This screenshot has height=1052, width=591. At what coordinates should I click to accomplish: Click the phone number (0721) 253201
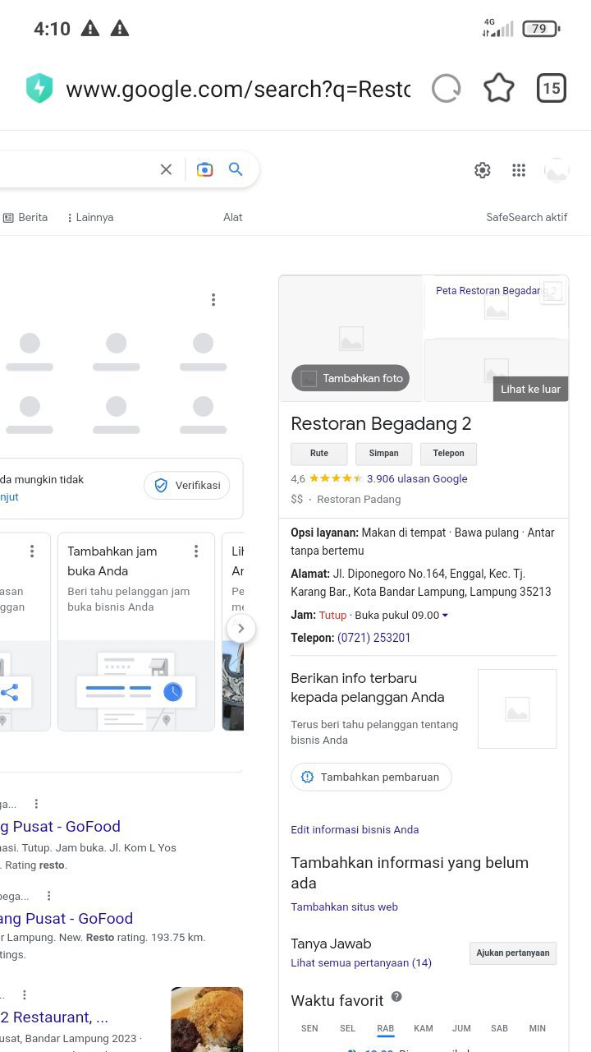click(373, 638)
